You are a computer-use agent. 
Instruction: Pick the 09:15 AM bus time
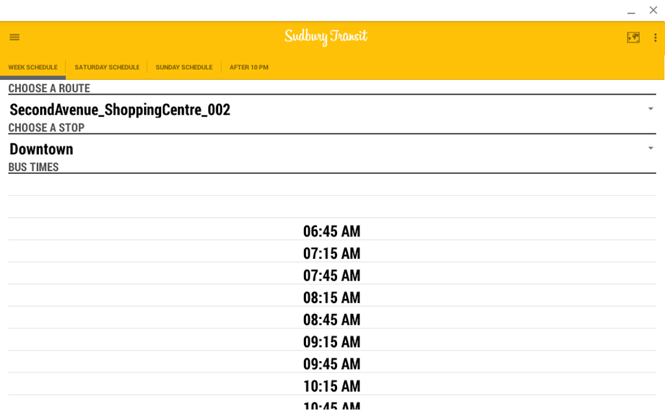pyautogui.click(x=332, y=342)
